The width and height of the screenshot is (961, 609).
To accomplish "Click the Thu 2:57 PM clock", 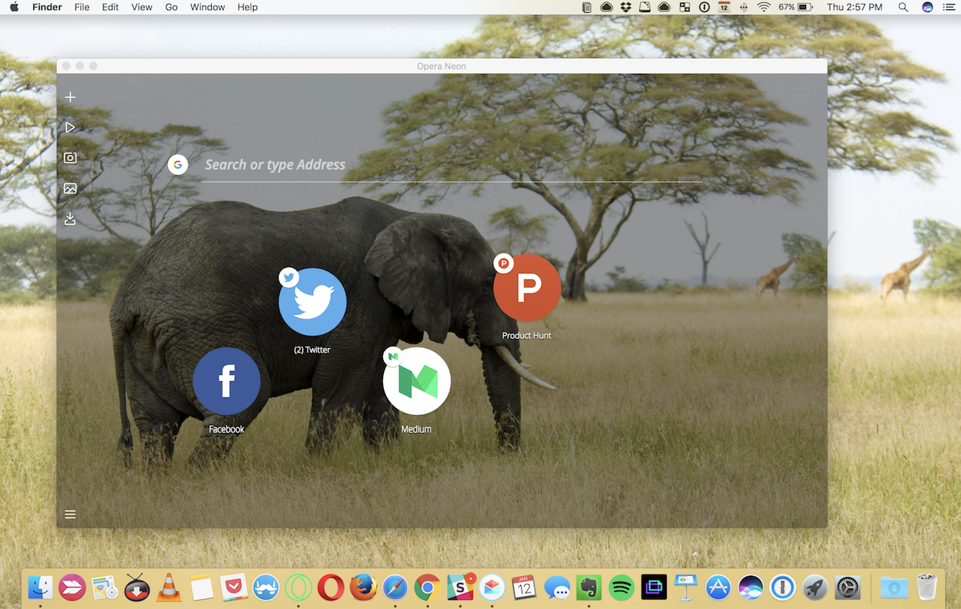I will [x=855, y=7].
